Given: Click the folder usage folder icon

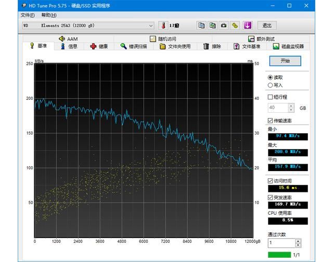Looking at the screenshot, I should pyautogui.click(x=163, y=46).
